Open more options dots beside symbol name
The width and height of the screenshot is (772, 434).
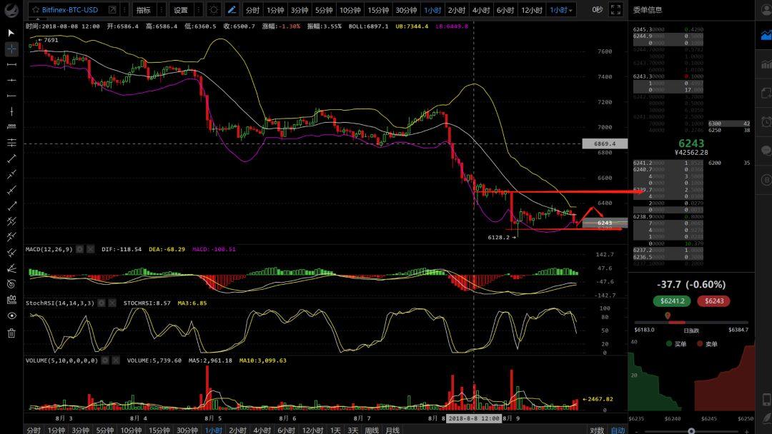tap(124, 10)
